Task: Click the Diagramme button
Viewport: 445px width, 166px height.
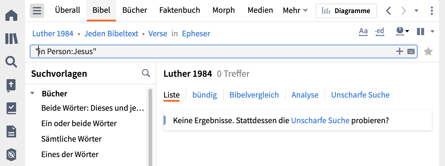Action: click(346, 11)
